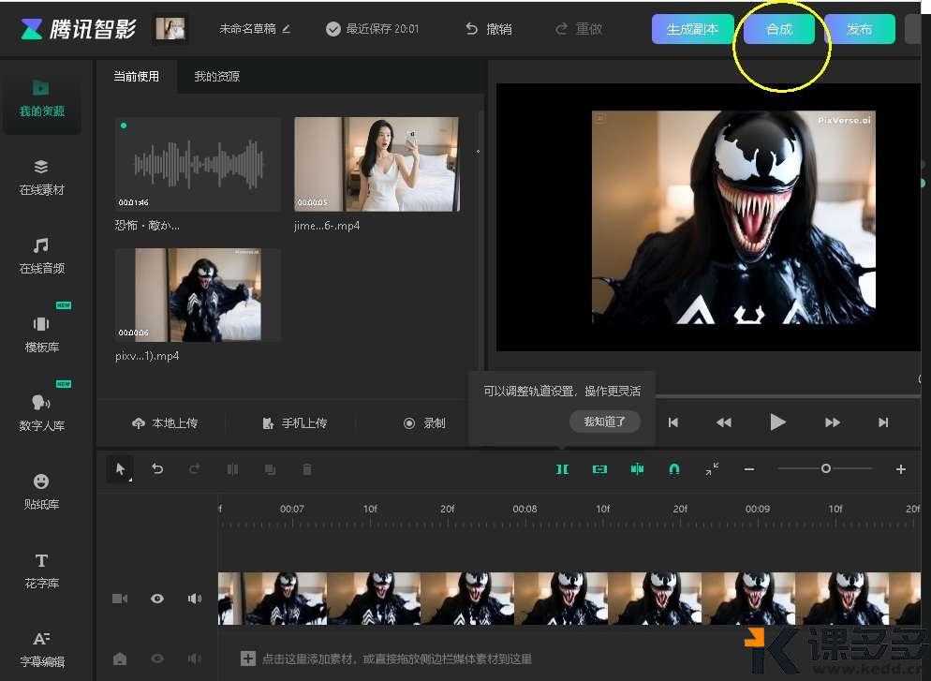The width and height of the screenshot is (931, 681).
Task: Click the draft thumbnail beside logo
Action: (x=170, y=28)
